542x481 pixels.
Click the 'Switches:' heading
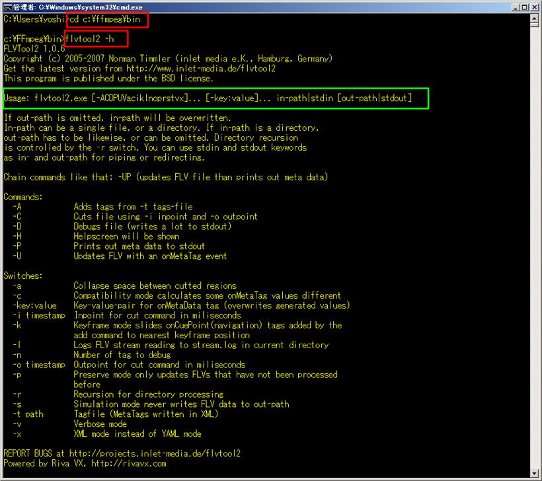click(x=23, y=276)
